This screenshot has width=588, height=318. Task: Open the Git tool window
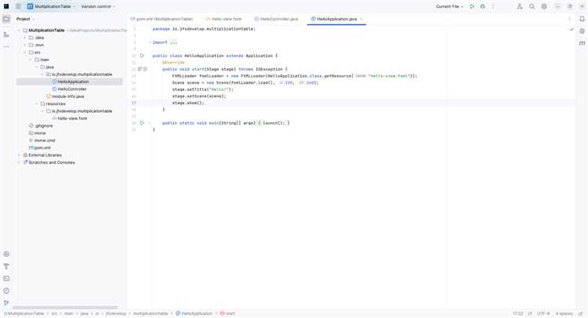coord(6,302)
